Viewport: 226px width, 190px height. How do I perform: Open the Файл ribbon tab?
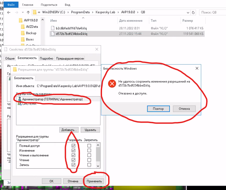pos(11,5)
